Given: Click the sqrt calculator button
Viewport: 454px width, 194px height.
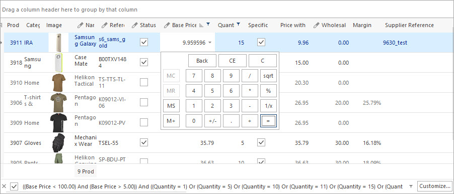Looking at the screenshot, I should (268, 76).
